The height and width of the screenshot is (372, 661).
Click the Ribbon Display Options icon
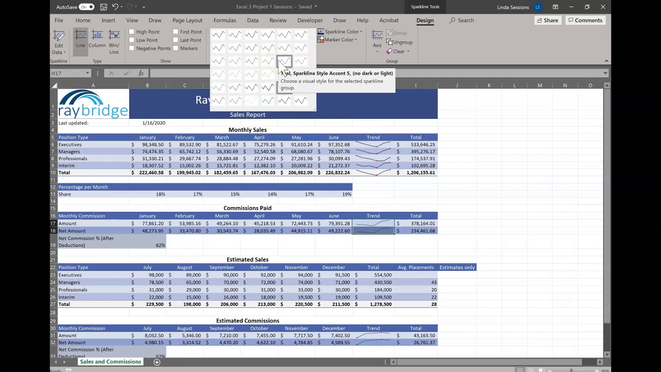pyautogui.click(x=555, y=7)
